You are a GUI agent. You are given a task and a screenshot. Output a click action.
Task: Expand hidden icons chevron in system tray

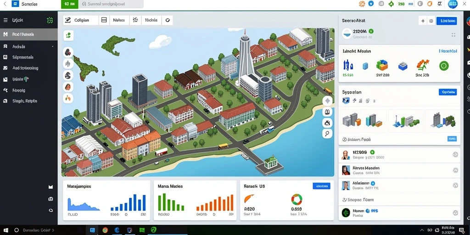click(x=422, y=230)
